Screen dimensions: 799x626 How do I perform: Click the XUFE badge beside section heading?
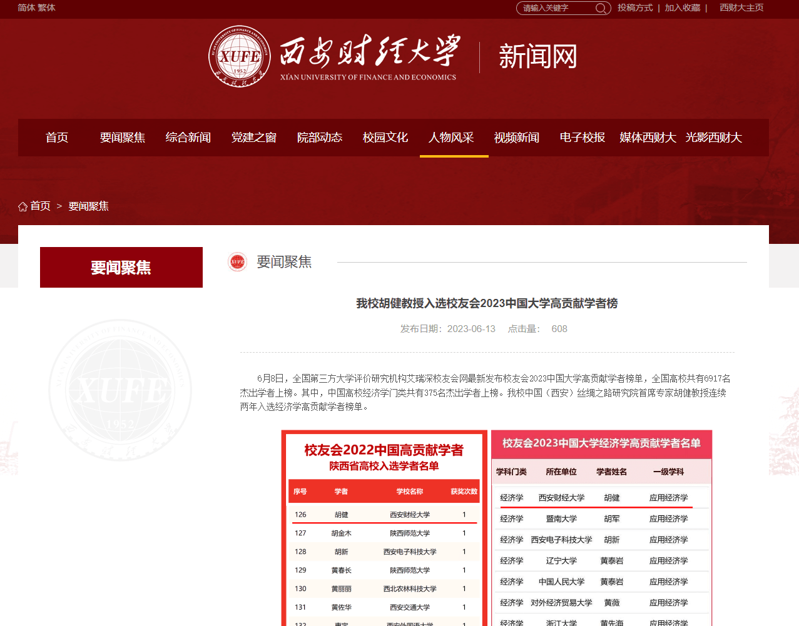pos(237,262)
